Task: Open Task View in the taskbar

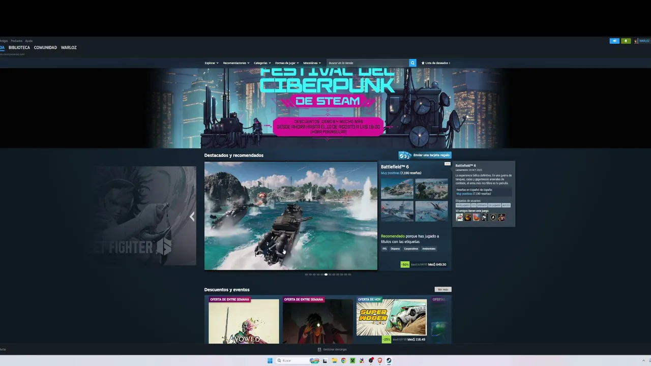Action: click(325, 361)
